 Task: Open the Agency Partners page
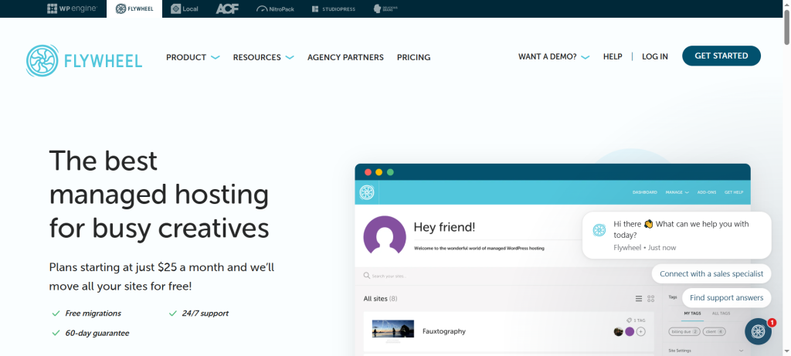(345, 57)
